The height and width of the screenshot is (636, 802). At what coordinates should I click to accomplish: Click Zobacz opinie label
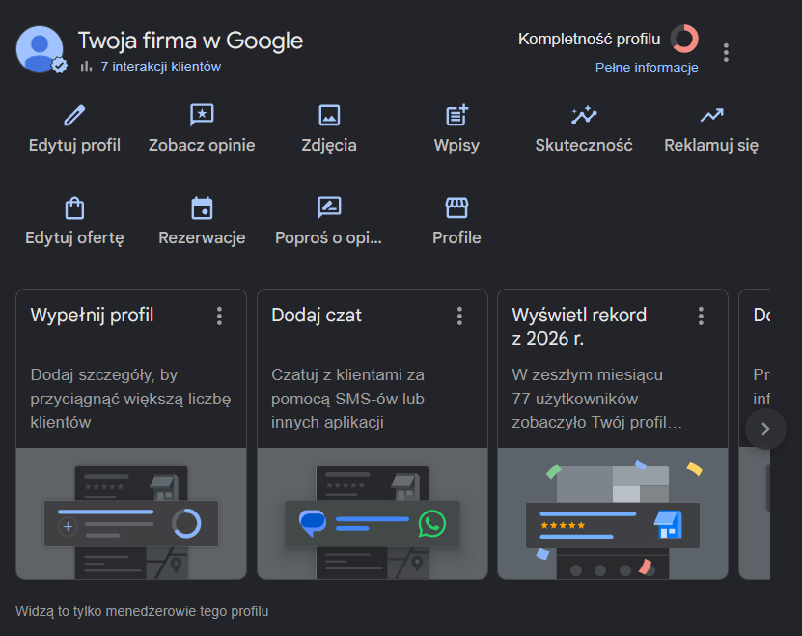[x=202, y=145]
